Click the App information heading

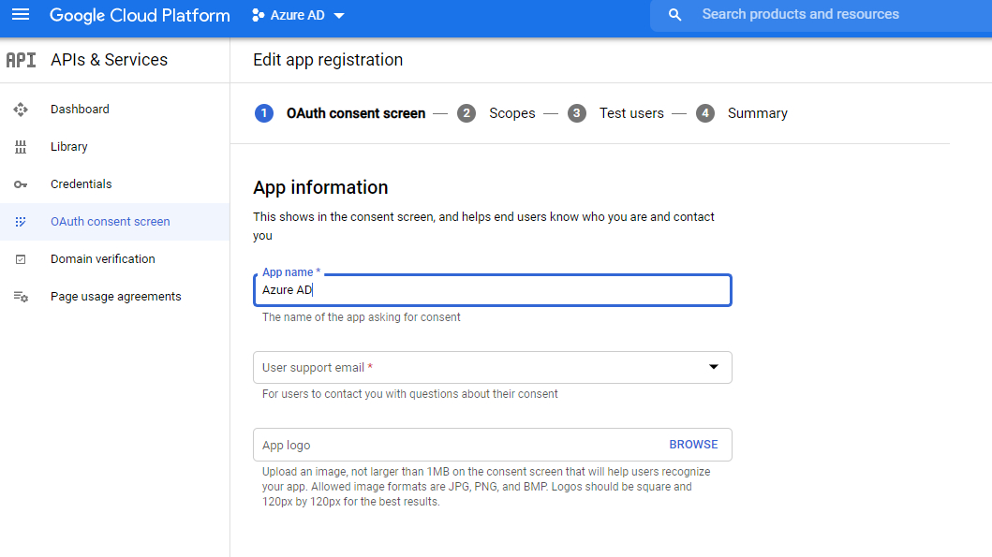[320, 187]
